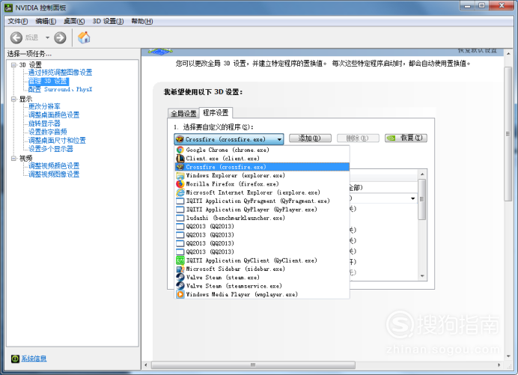Open the Home icon in toolbar
This screenshot has width=518, height=375.
[84, 37]
